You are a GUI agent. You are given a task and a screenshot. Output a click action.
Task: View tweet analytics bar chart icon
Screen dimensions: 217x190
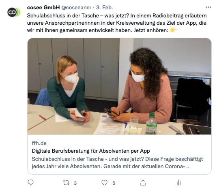pos(178,183)
